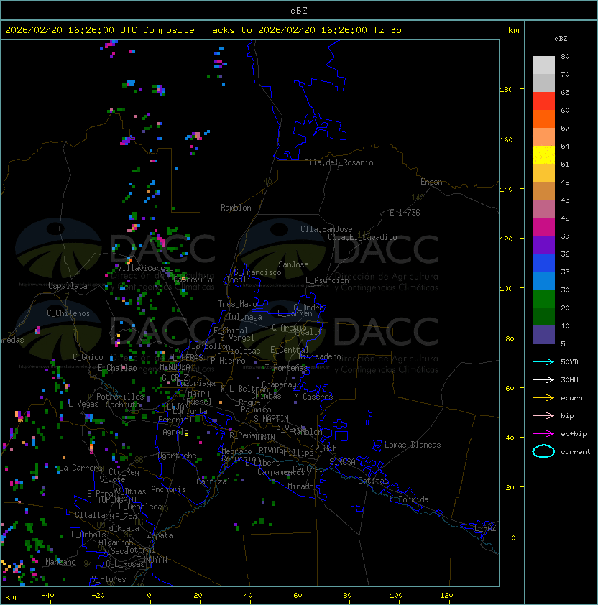Click the 180 tick on km axis
This screenshot has height=605, width=598.
[x=506, y=90]
